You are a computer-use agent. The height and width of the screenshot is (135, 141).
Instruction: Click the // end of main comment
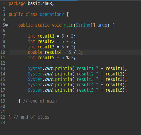[40, 101]
